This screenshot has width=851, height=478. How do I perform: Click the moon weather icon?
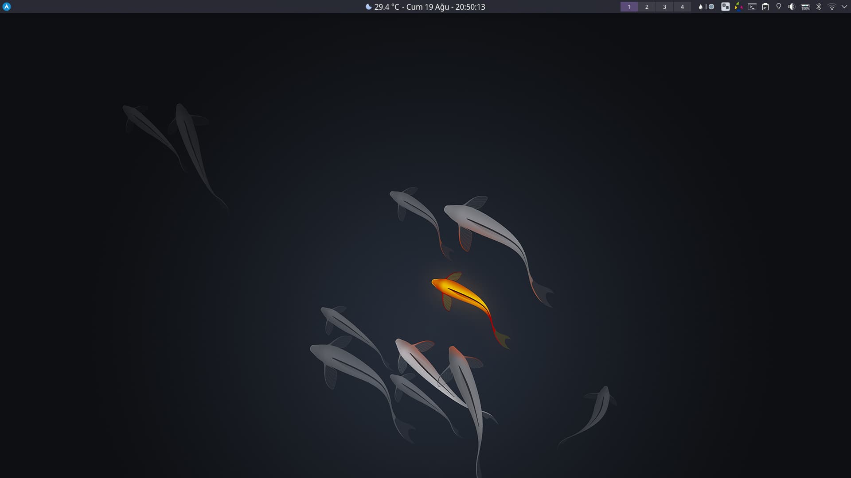[x=368, y=7]
